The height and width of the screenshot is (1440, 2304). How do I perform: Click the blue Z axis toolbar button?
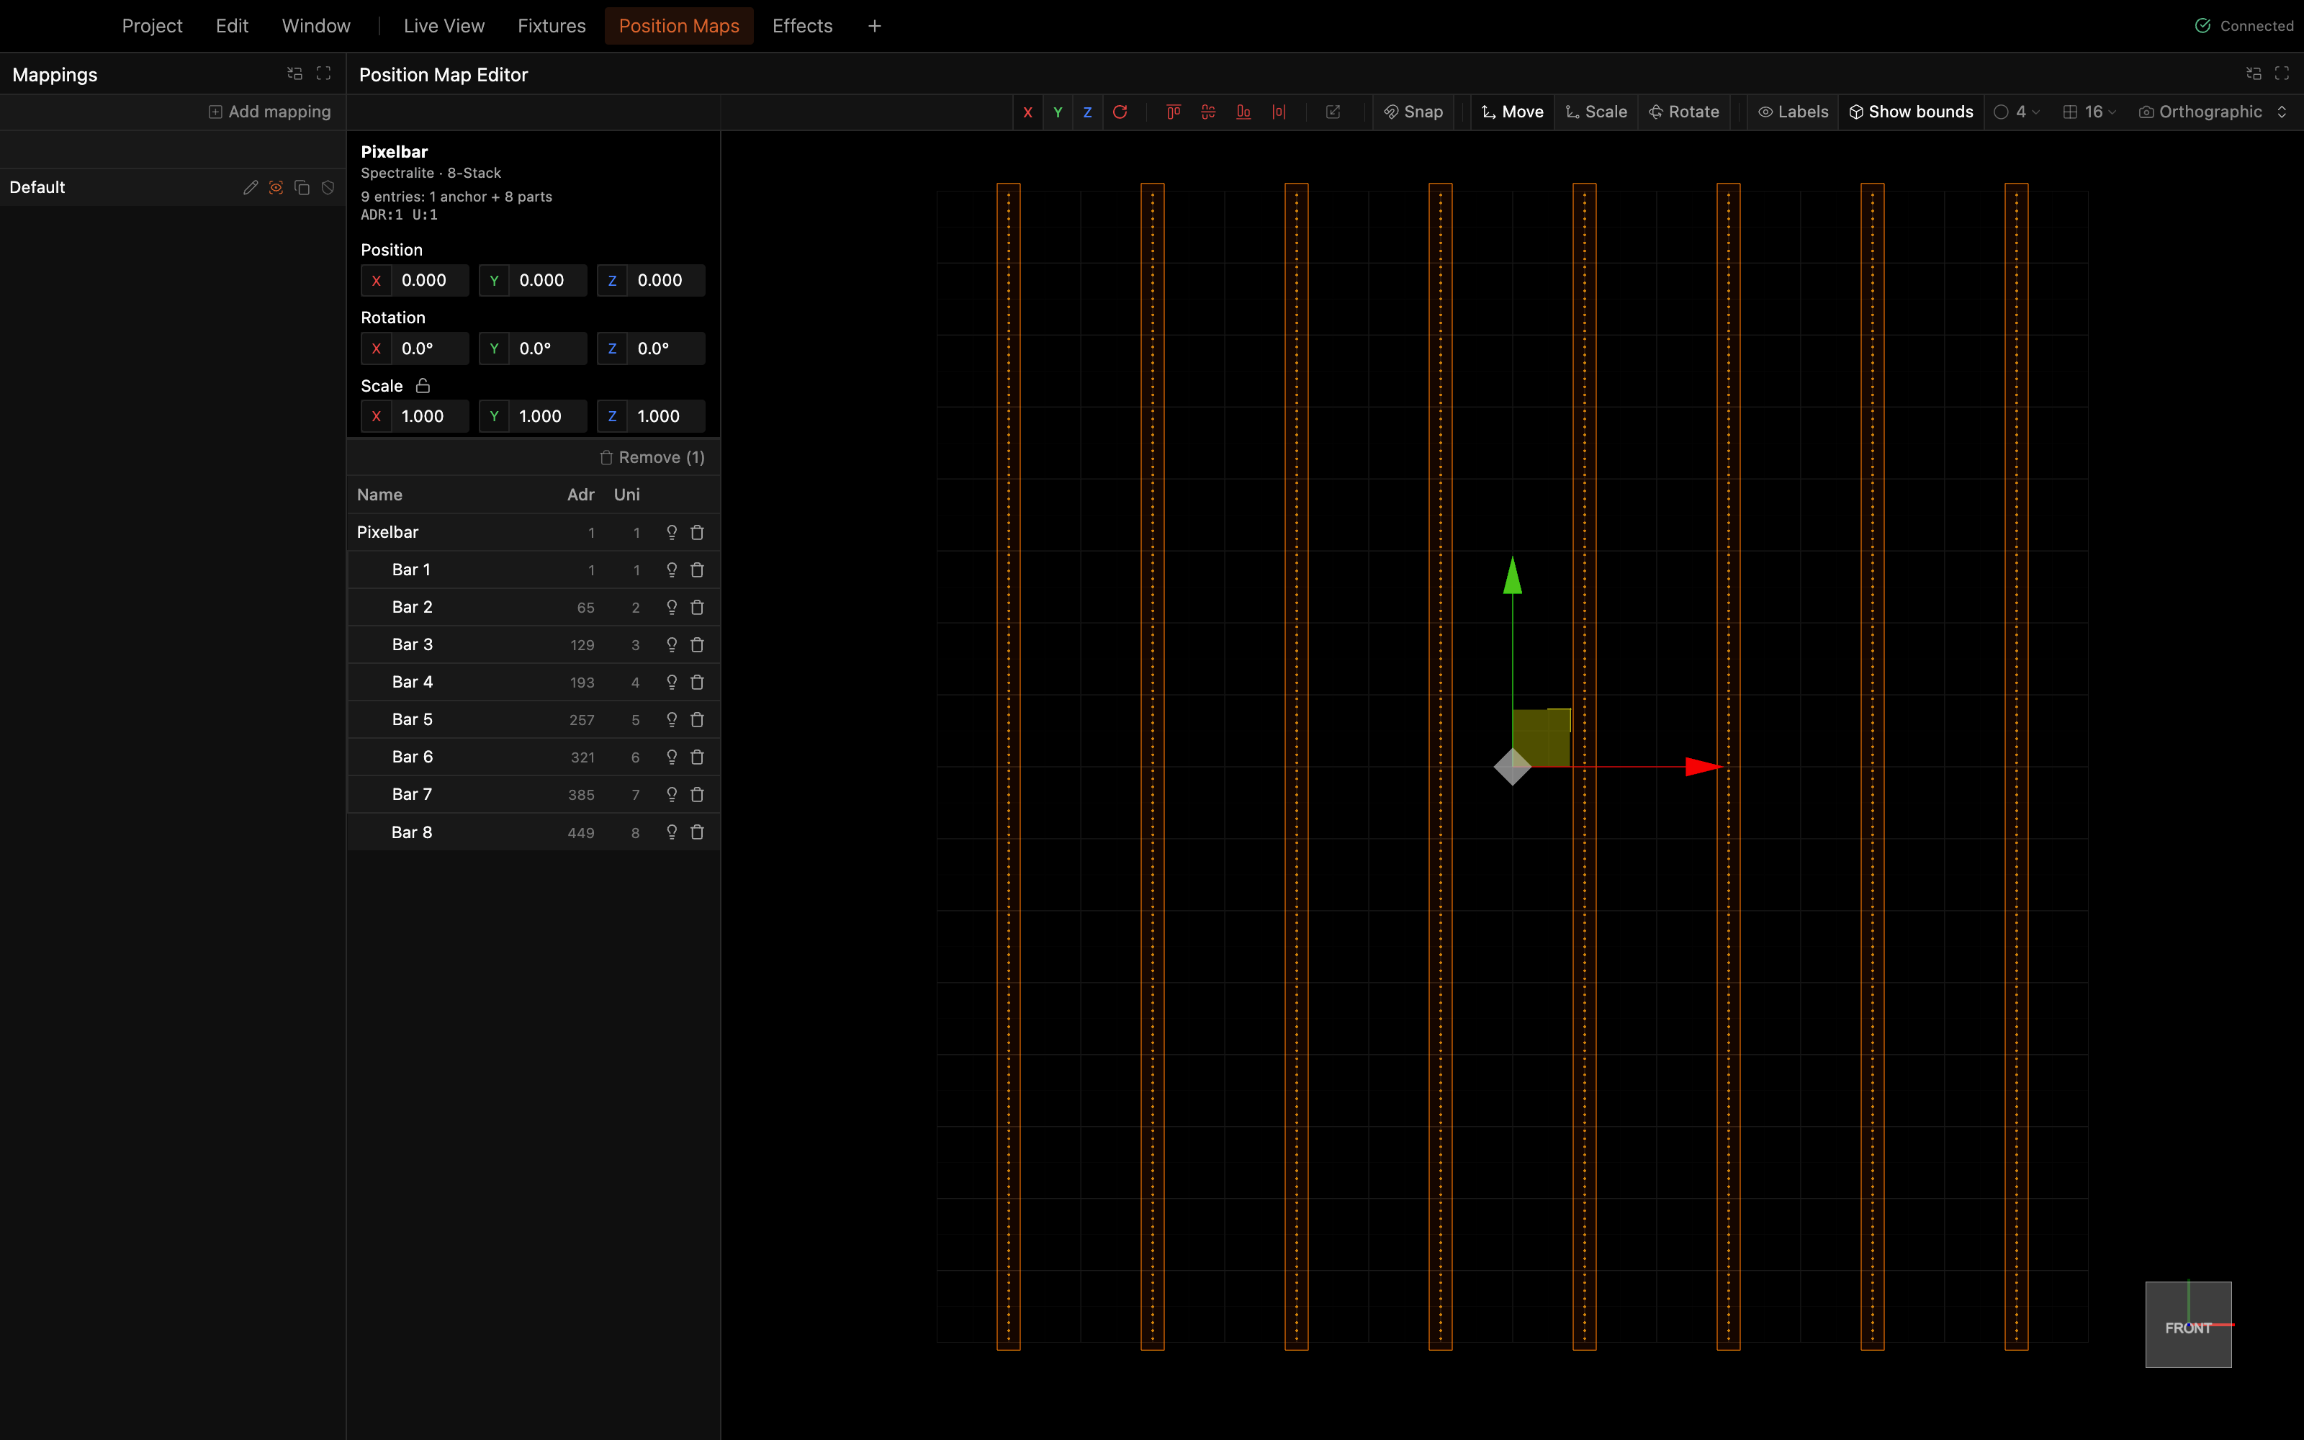coord(1087,112)
